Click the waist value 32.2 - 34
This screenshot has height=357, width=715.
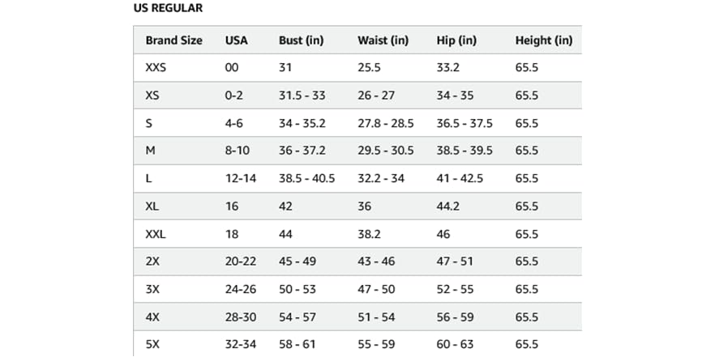click(x=381, y=178)
